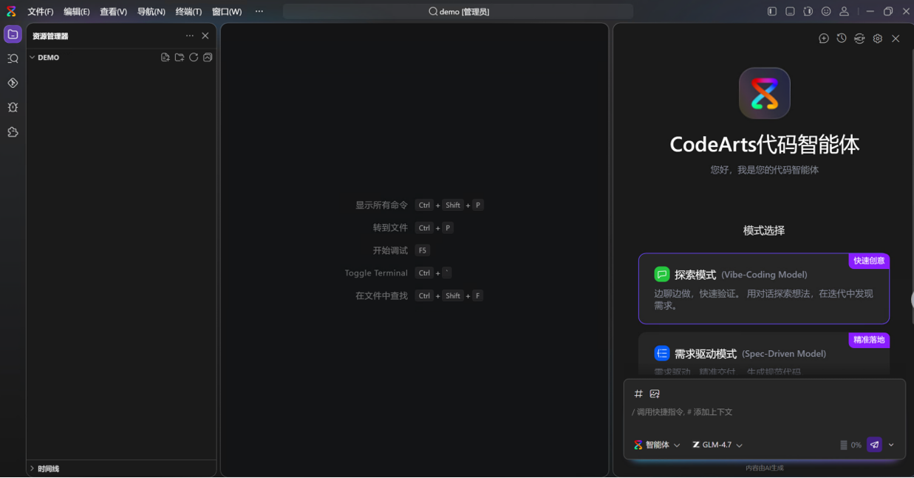
Task: Refresh the DEMO explorer tree
Action: point(194,58)
